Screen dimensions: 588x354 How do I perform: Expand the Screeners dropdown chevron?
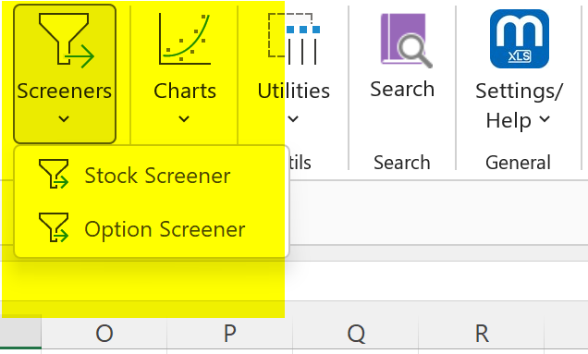coord(64,119)
